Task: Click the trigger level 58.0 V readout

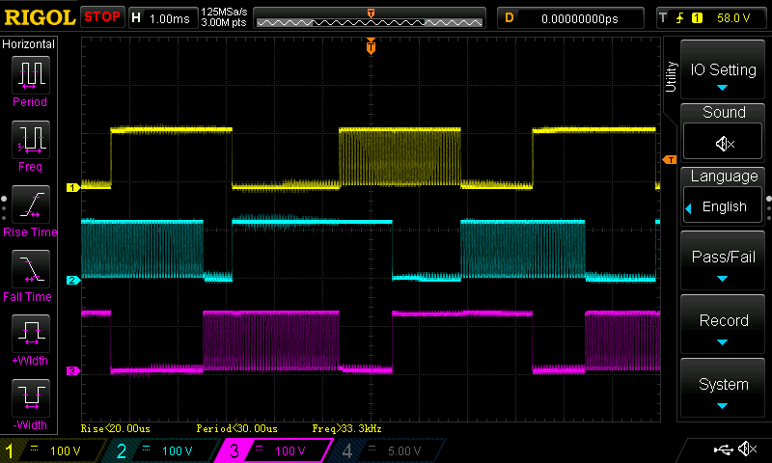Action: (x=733, y=18)
